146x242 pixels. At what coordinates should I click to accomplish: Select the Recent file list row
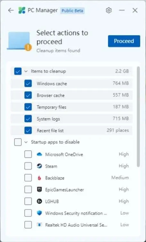coord(72,131)
